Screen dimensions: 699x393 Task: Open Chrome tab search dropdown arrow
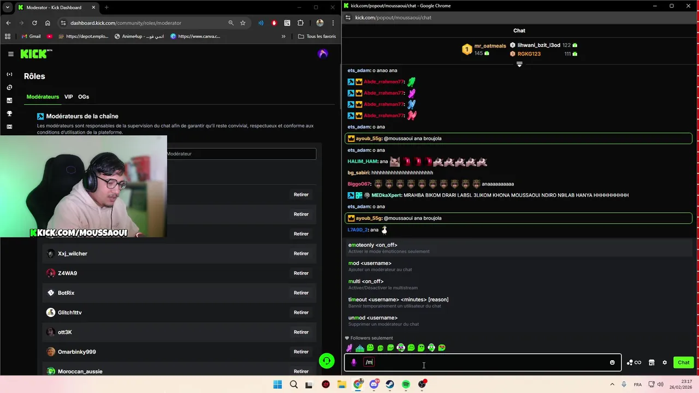click(8, 8)
